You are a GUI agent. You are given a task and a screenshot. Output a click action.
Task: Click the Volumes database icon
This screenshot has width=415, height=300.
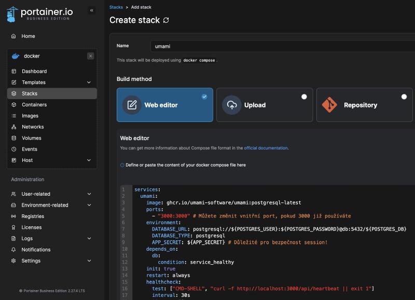(14, 138)
